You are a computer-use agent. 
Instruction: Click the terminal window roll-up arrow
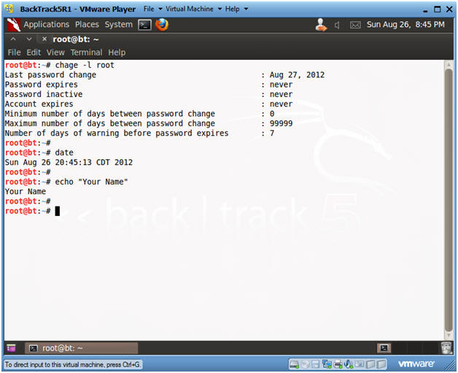click(13, 39)
